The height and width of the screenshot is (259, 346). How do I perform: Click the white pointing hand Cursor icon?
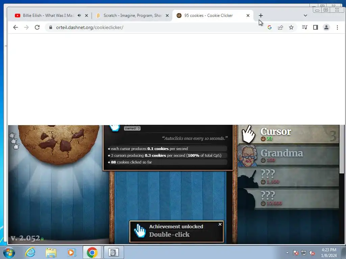coord(248,134)
